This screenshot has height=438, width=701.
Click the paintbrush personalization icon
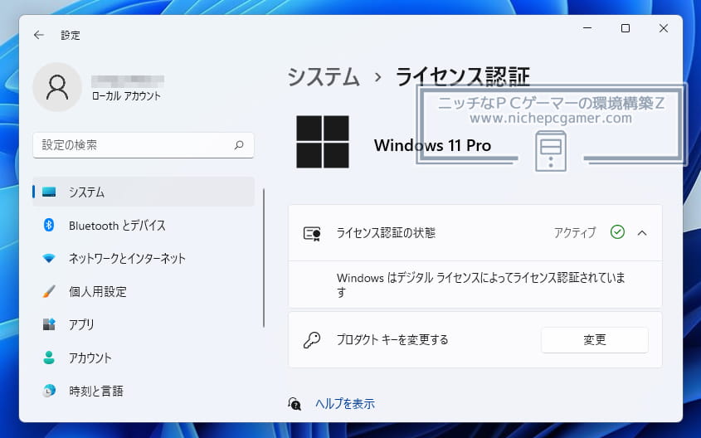coord(49,291)
